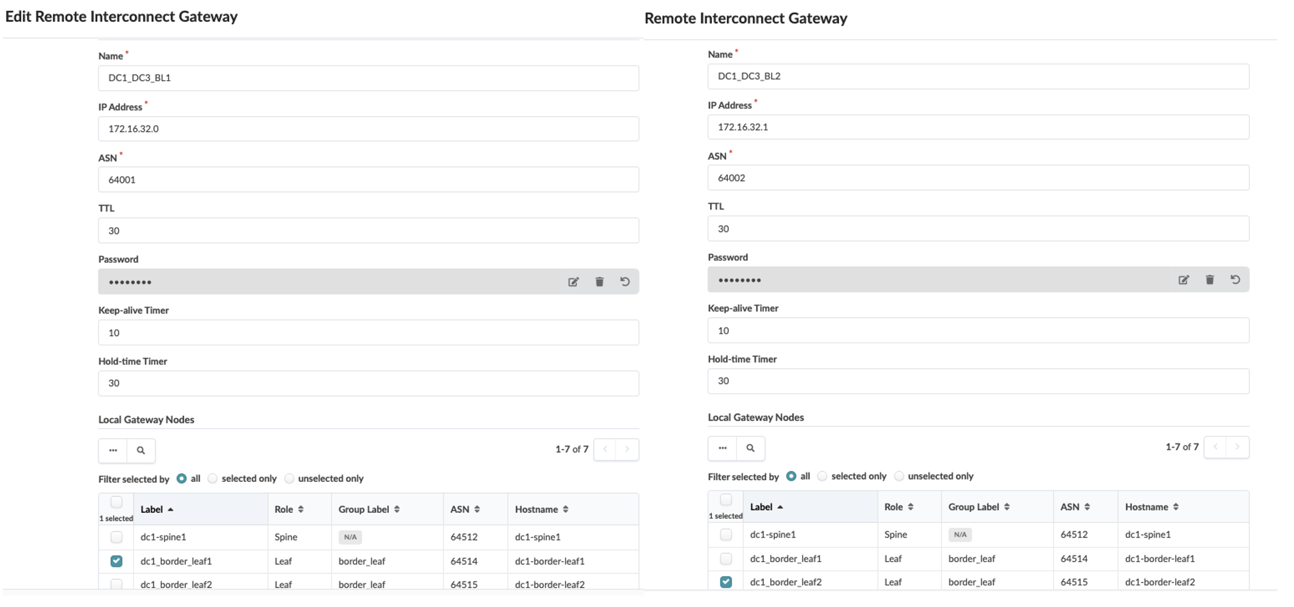Click the IP Address field containing 172.16.32.0
Viewport: 1294px width, 607px height.
click(x=368, y=129)
